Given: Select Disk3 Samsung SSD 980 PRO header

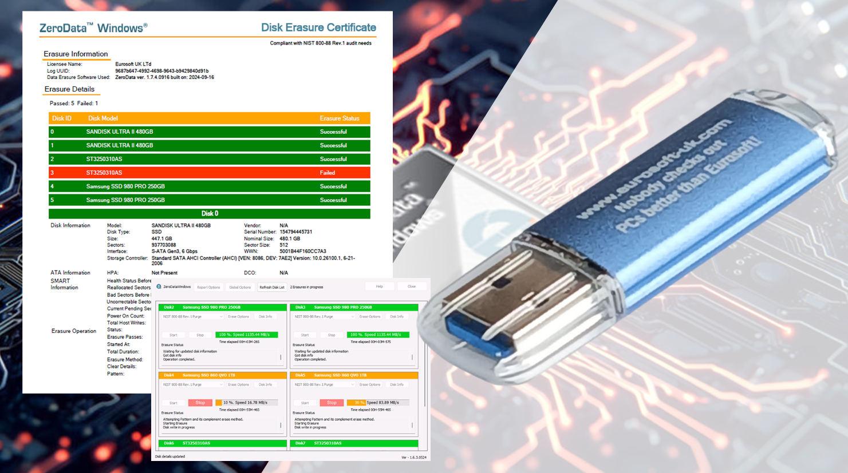Looking at the screenshot, I should tap(354, 307).
